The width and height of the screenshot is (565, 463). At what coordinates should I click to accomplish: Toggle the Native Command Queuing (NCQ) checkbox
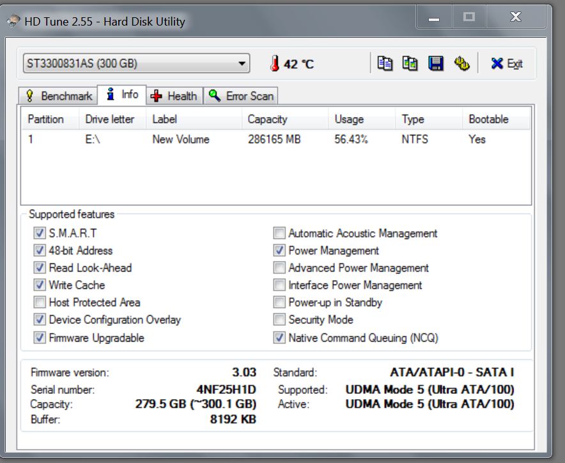click(279, 338)
